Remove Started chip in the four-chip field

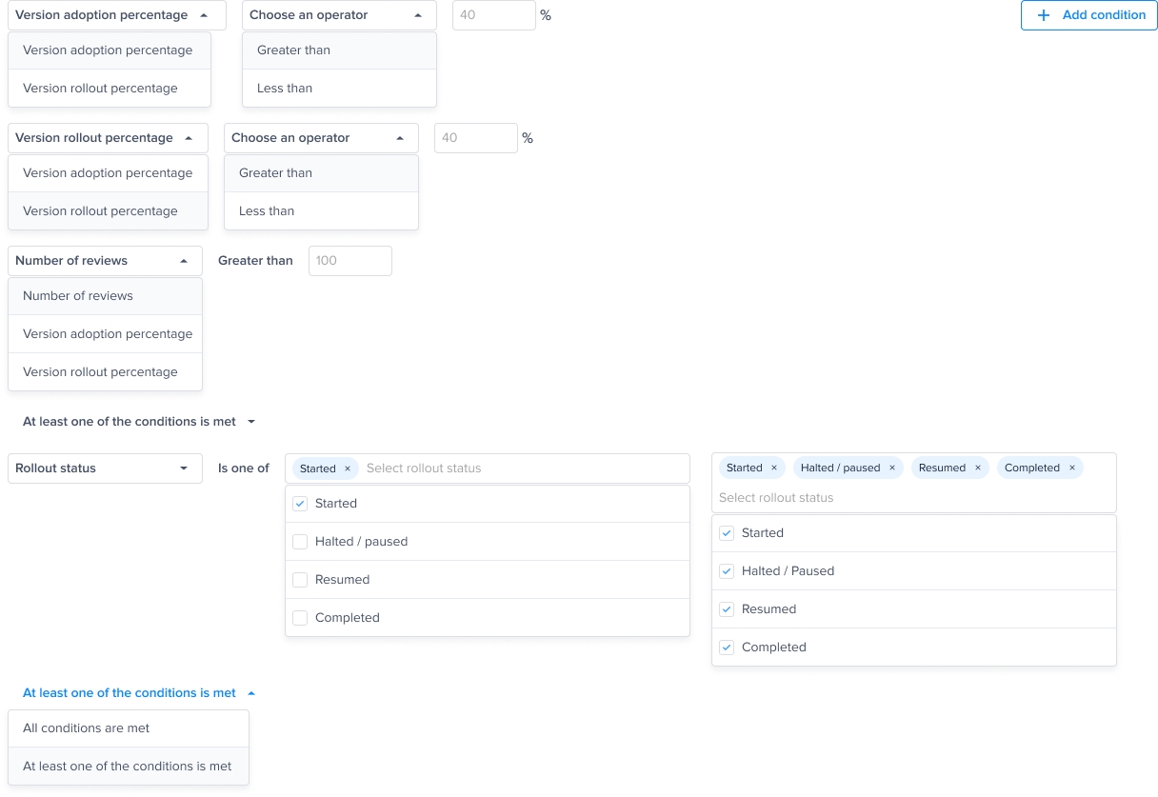(x=774, y=468)
